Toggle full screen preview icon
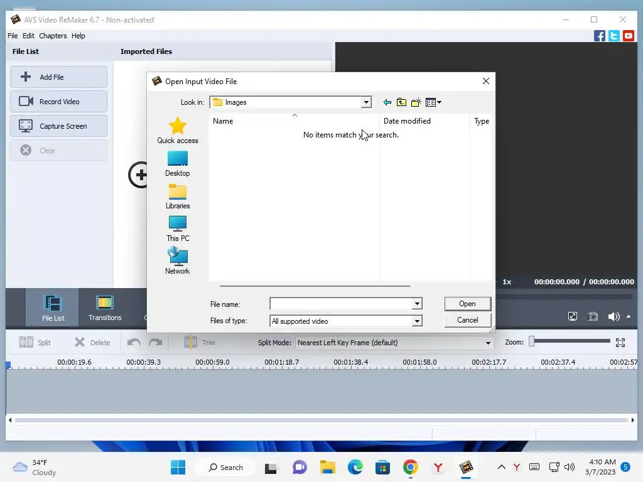The height and width of the screenshot is (482, 643). click(573, 316)
